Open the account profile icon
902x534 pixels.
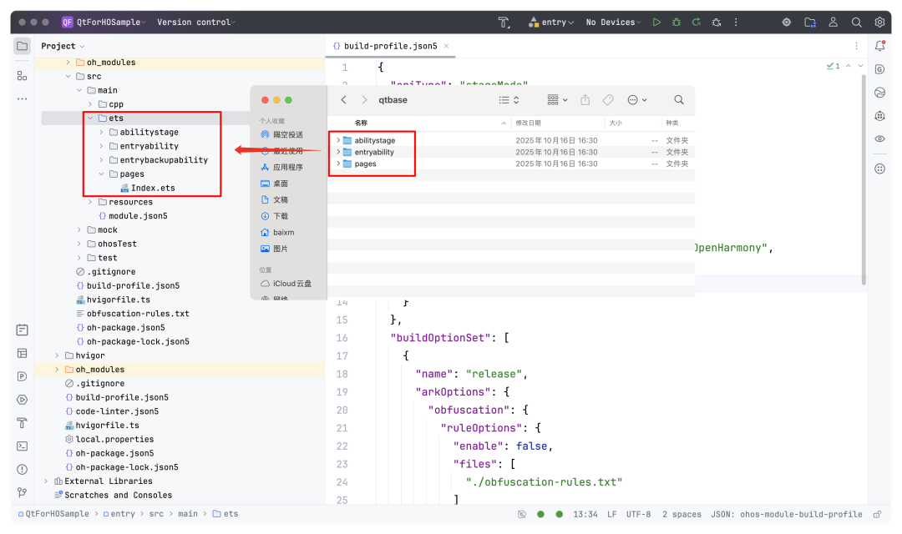click(833, 23)
